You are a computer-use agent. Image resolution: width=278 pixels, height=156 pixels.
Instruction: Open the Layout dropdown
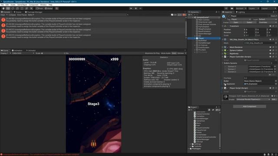point(268,8)
